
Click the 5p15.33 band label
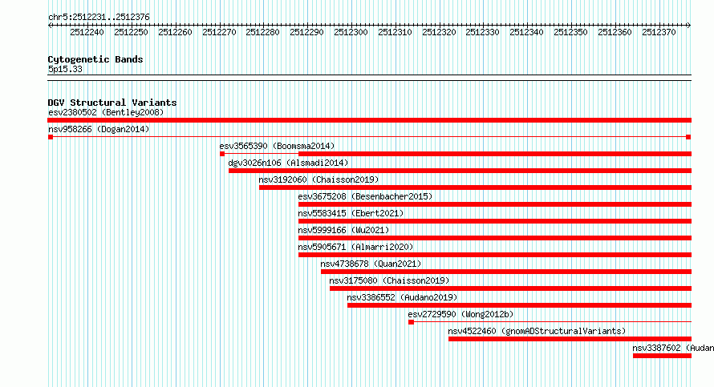[x=65, y=69]
